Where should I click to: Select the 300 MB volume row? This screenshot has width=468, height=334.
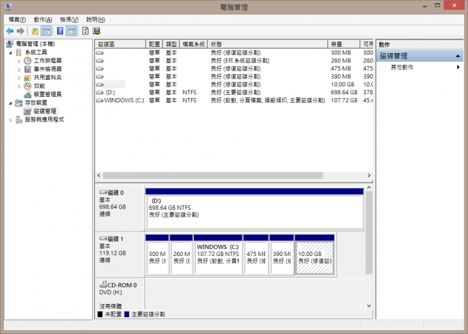coord(234,53)
